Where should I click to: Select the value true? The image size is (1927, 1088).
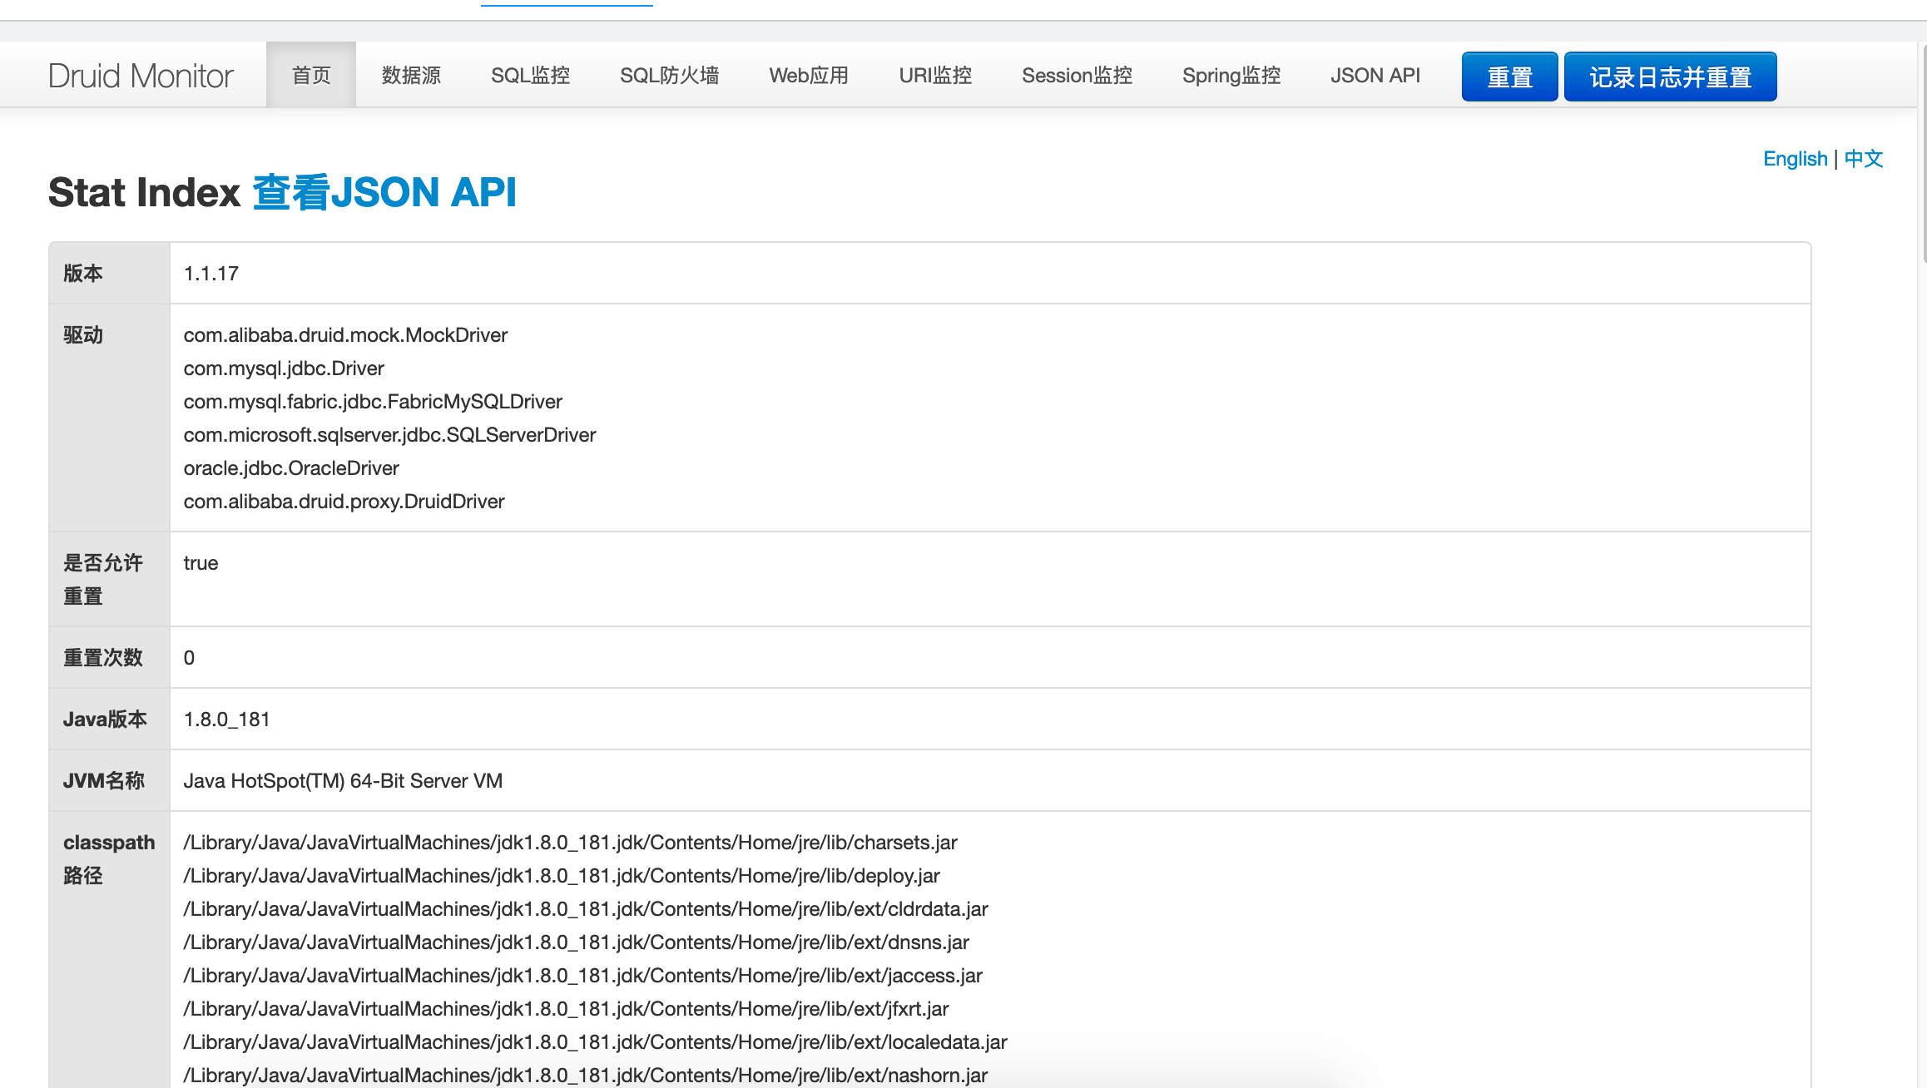(x=201, y=563)
